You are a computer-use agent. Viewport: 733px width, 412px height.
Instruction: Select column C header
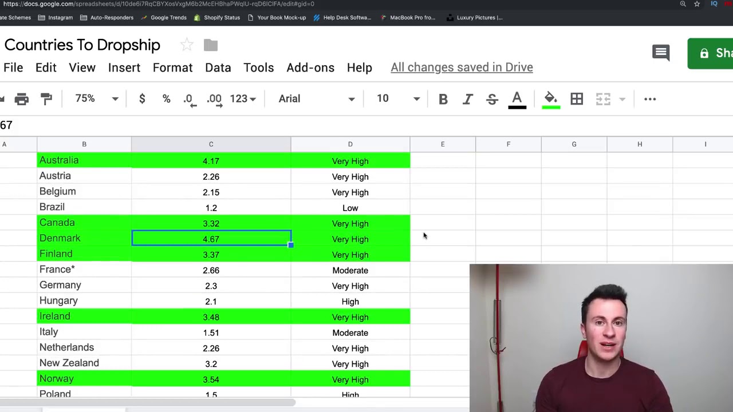(x=211, y=144)
